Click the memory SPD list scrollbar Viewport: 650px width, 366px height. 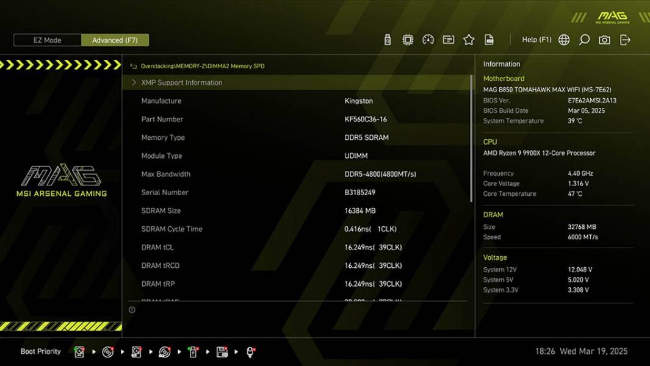471,139
